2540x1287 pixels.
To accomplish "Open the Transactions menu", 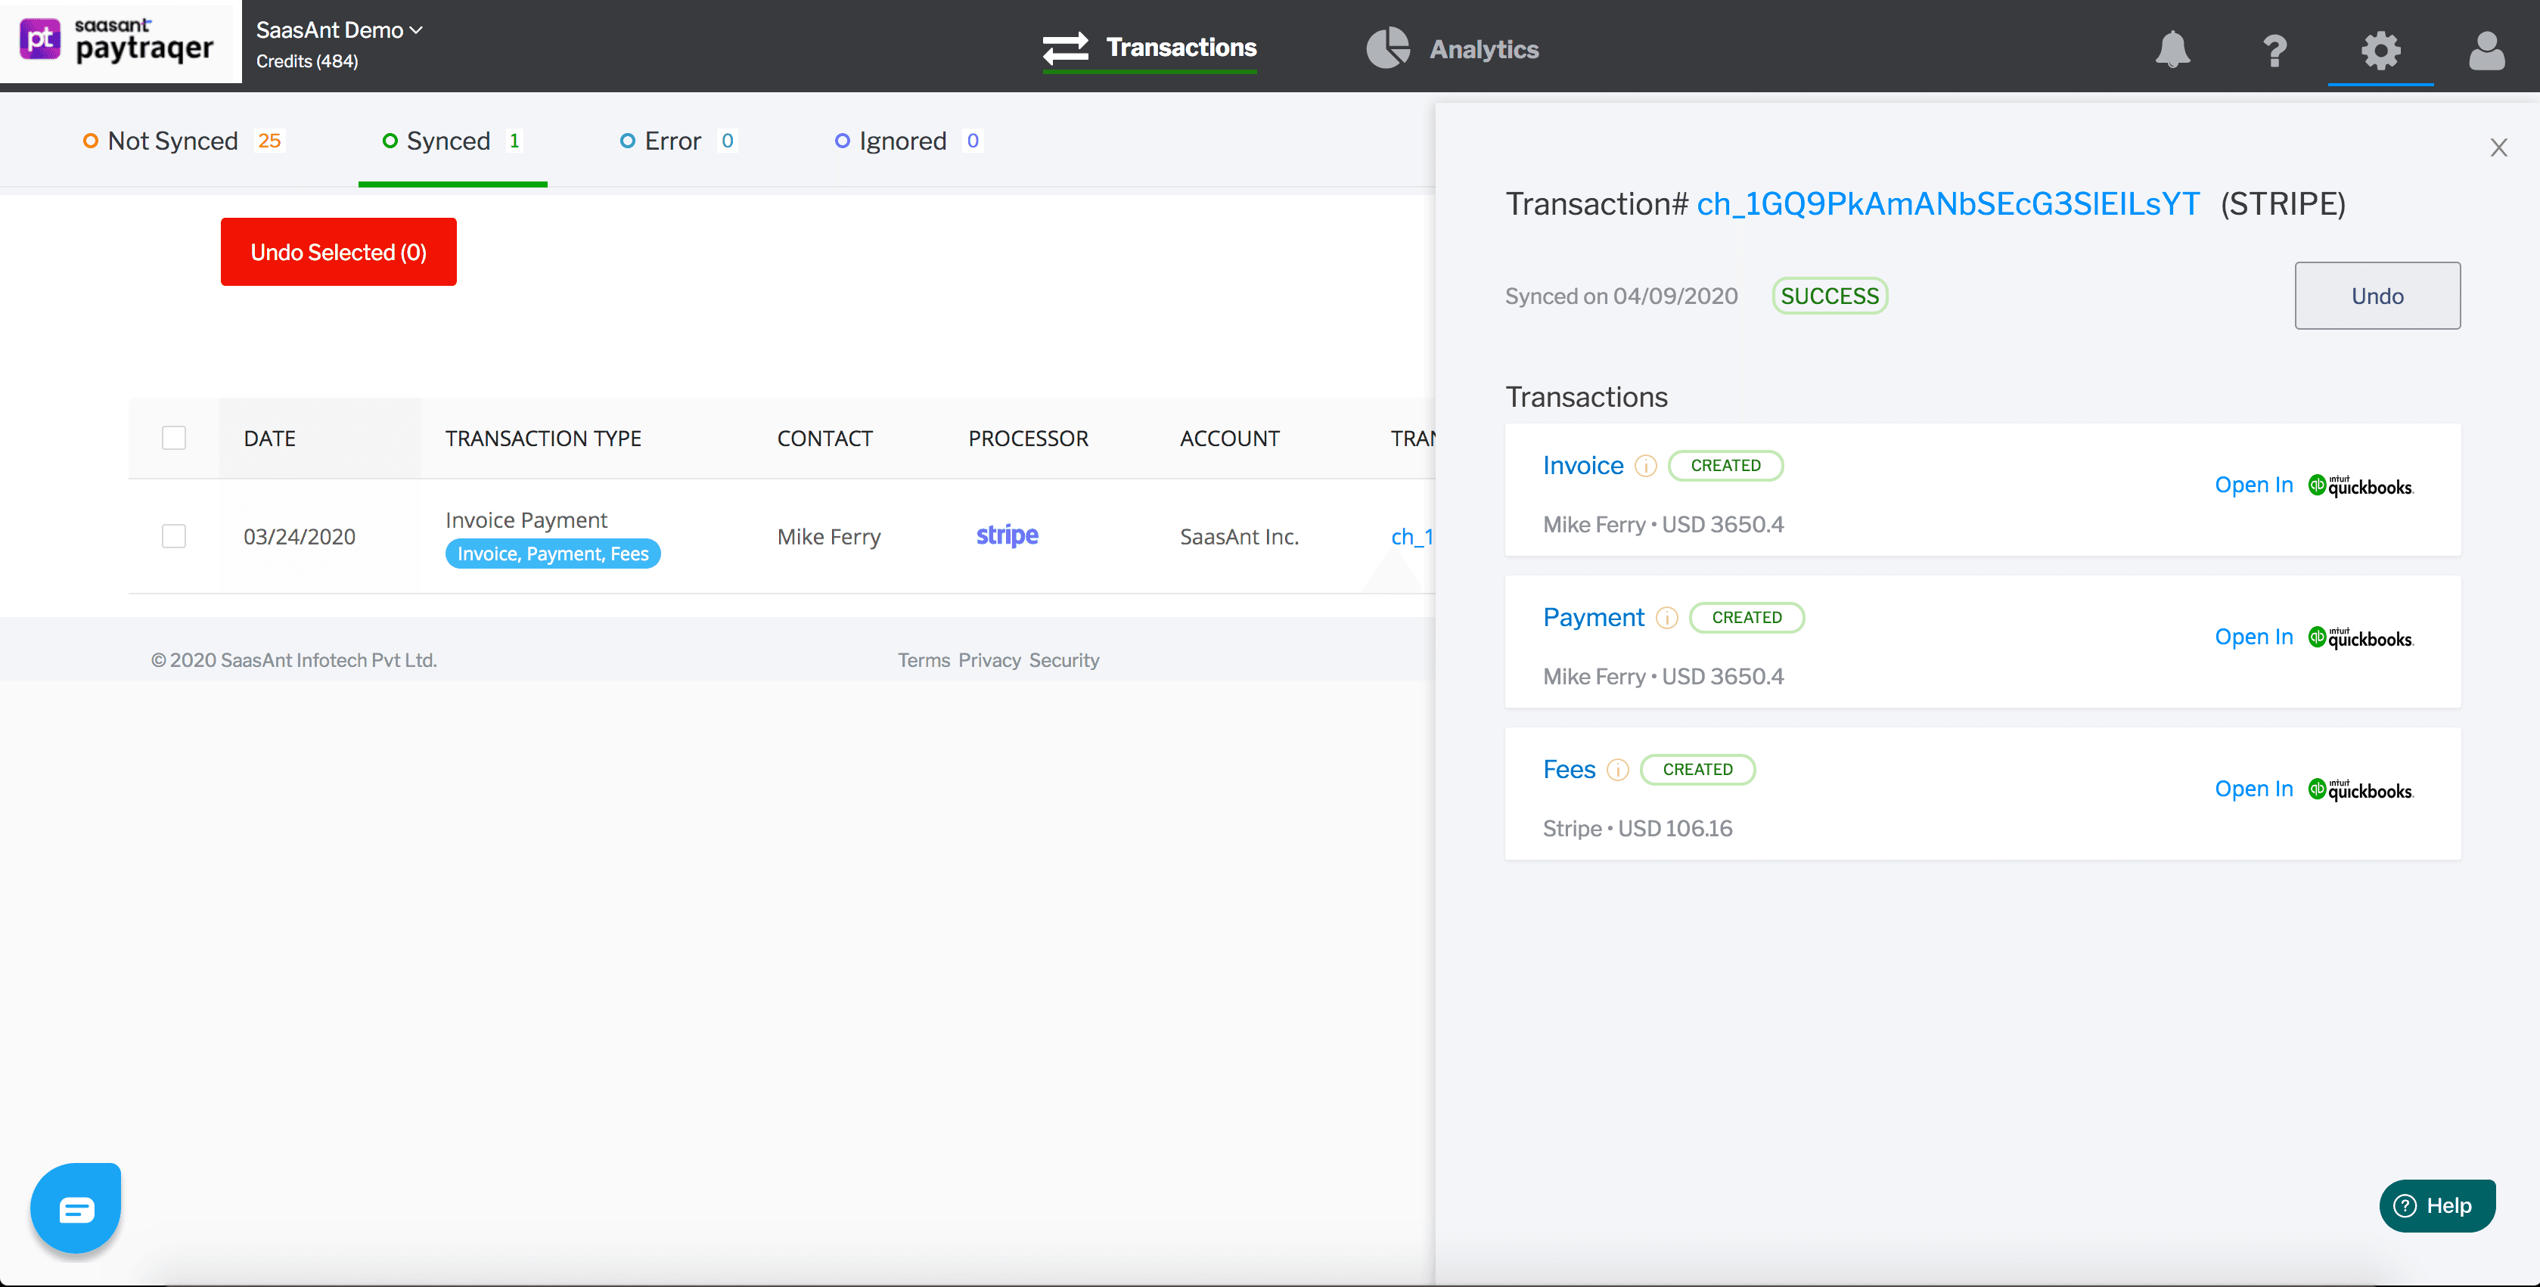I will coord(1150,48).
